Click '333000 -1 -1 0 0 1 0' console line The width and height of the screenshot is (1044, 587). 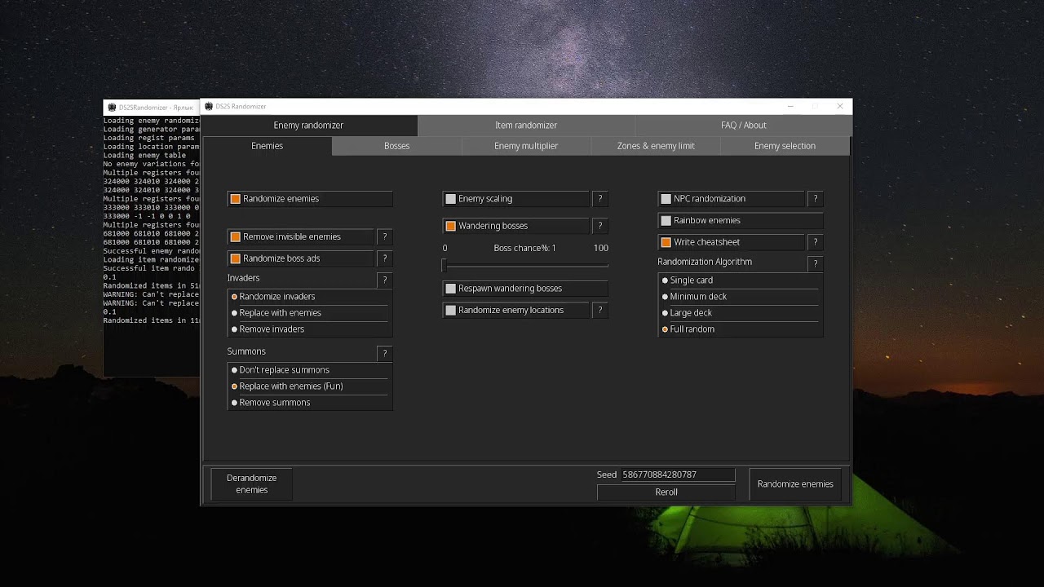[x=147, y=216]
